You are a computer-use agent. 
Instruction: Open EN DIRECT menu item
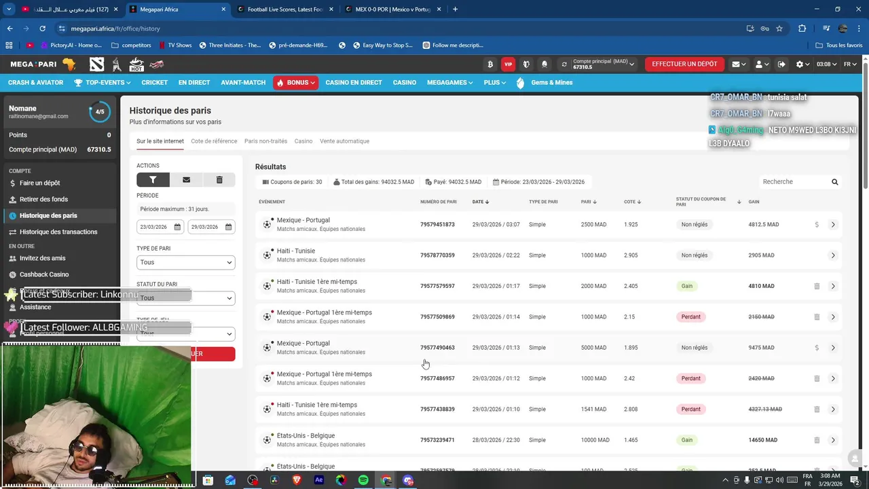[194, 83]
